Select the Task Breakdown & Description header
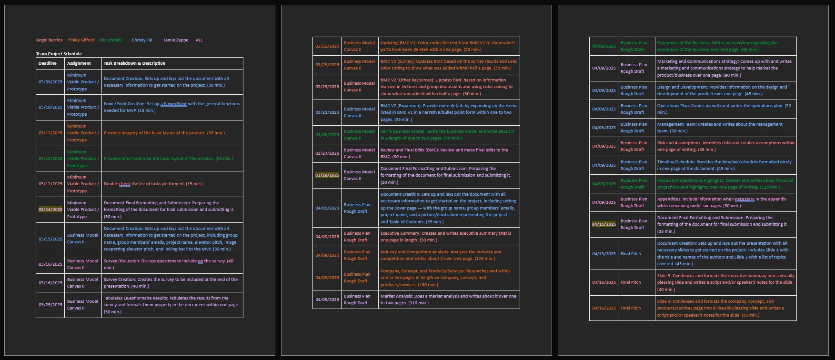835x360 pixels. 134,63
